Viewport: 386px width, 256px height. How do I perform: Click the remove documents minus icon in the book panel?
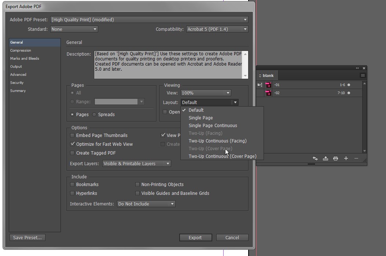356,158
